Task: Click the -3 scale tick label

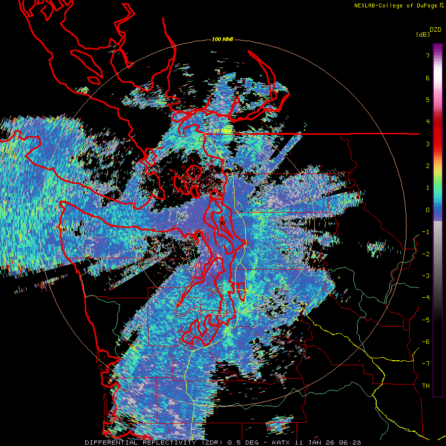Action: tap(426, 276)
